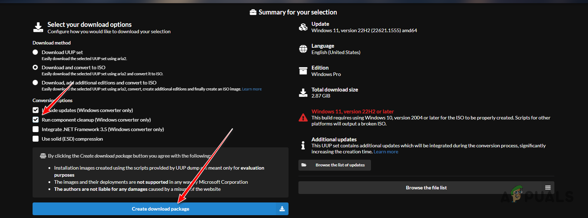588x218 pixels.
Task: Click 'Windows Pro' edition text
Action: click(x=326, y=74)
